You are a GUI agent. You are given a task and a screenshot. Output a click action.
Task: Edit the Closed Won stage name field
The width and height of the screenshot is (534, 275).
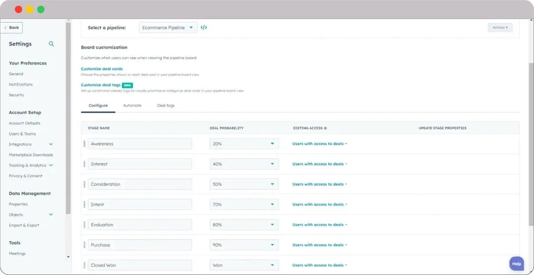coord(140,265)
